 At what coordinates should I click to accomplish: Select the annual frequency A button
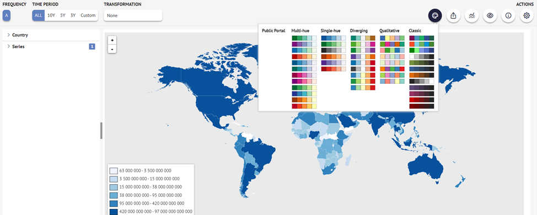coord(7,15)
